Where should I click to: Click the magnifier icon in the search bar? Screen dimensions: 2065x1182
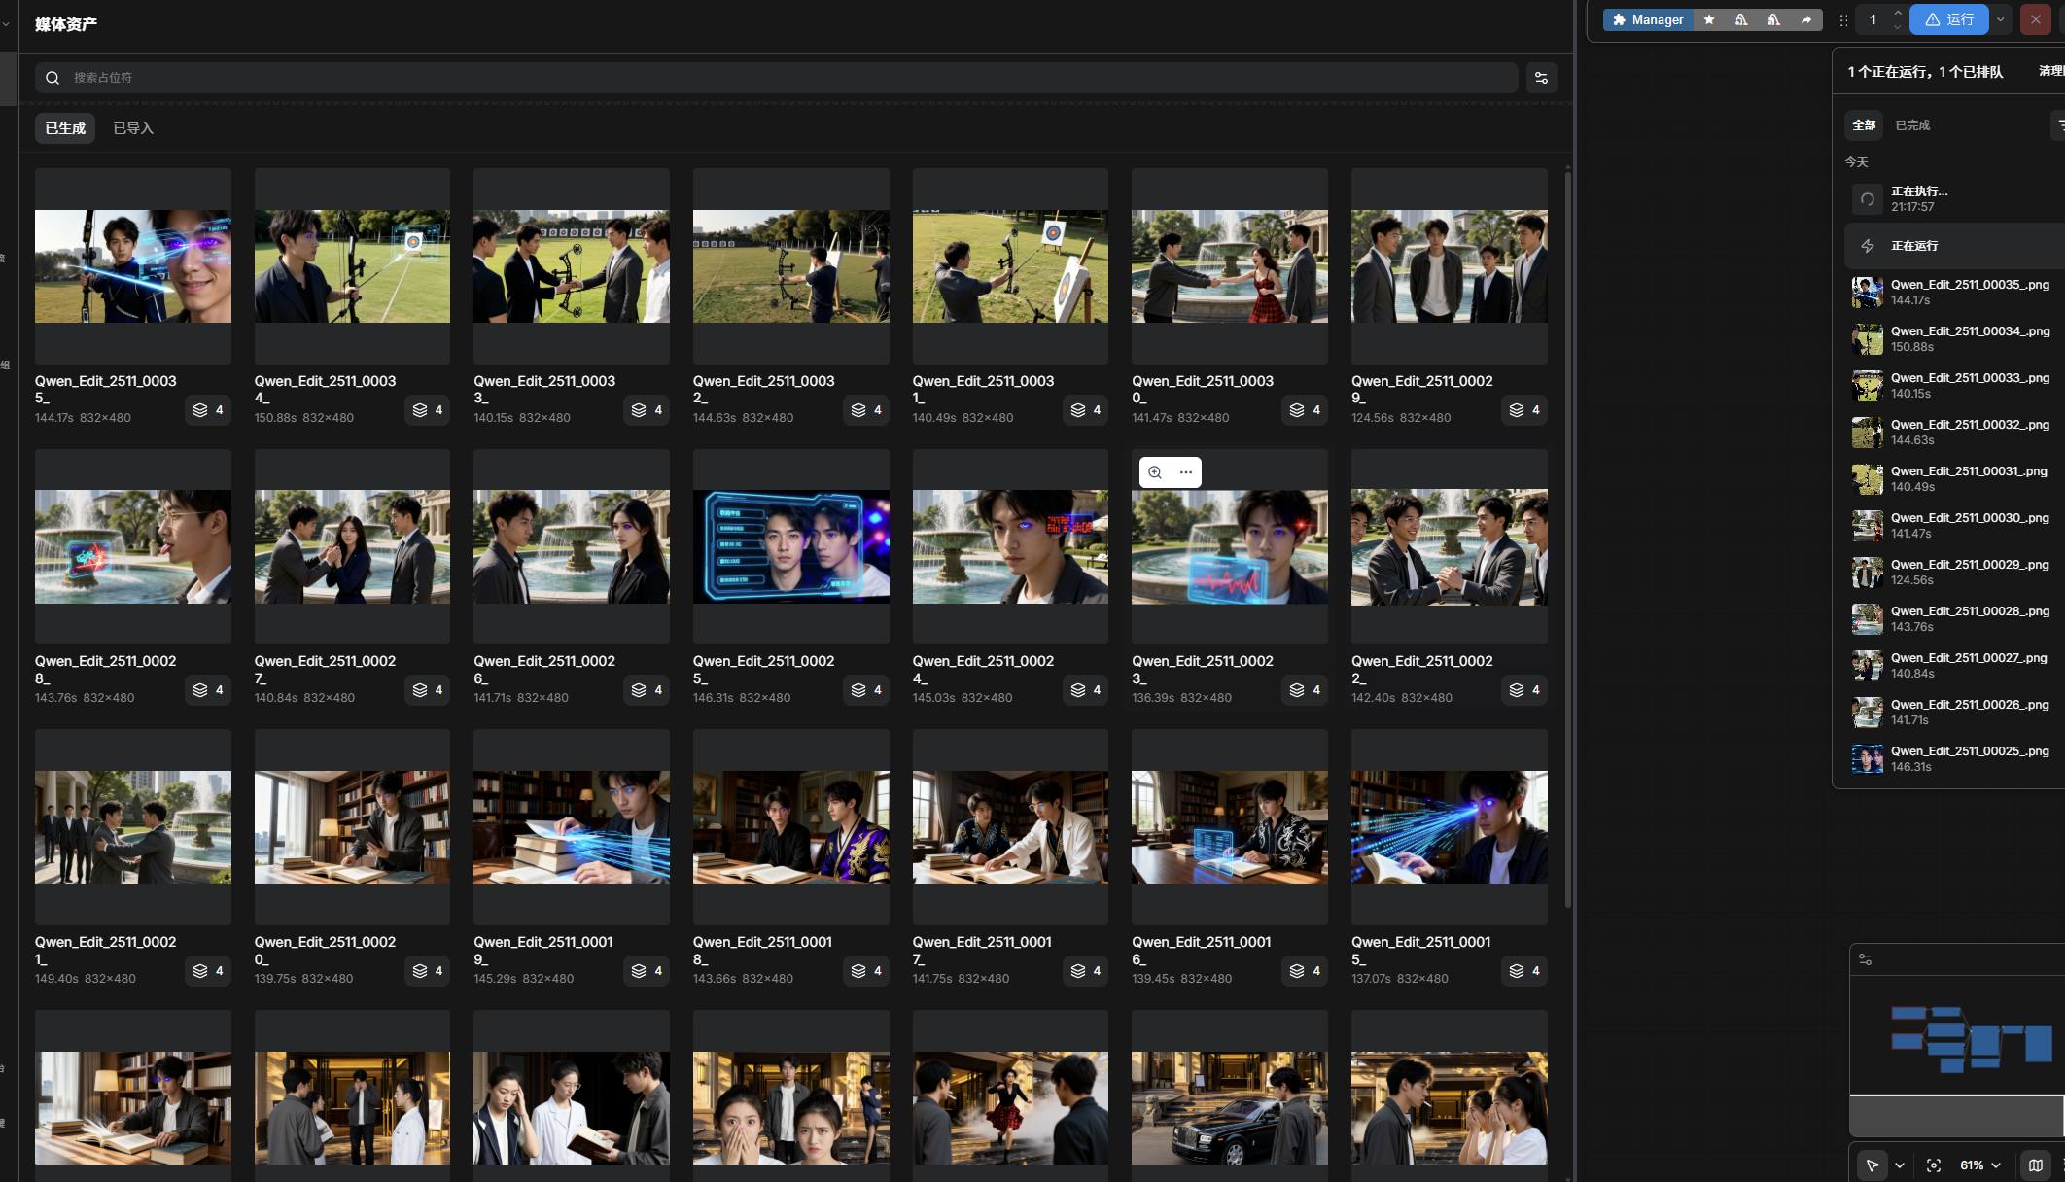[x=52, y=78]
